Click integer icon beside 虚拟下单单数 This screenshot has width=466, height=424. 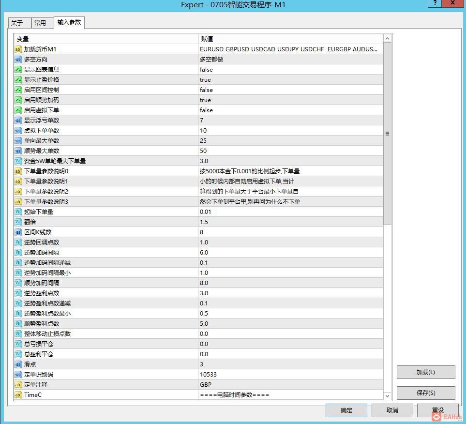click(x=18, y=131)
